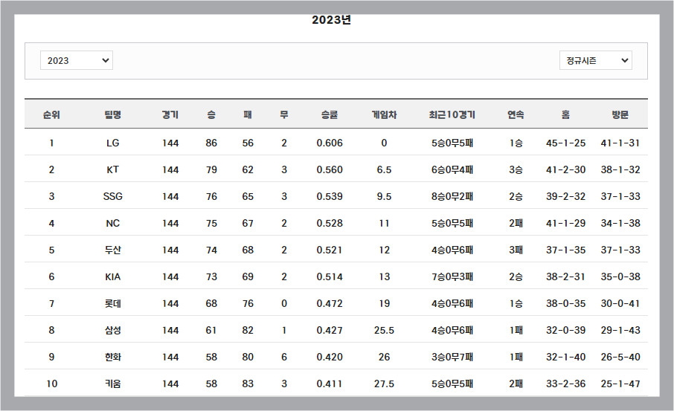Select the 키움 team name
The image size is (674, 411).
[112, 384]
